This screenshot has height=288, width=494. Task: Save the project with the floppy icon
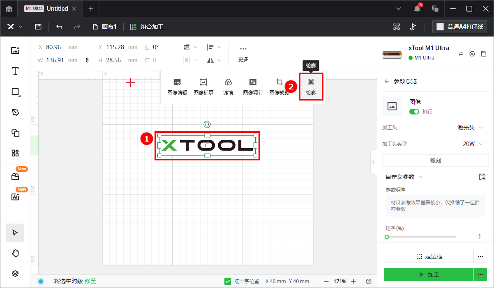[x=38, y=27]
